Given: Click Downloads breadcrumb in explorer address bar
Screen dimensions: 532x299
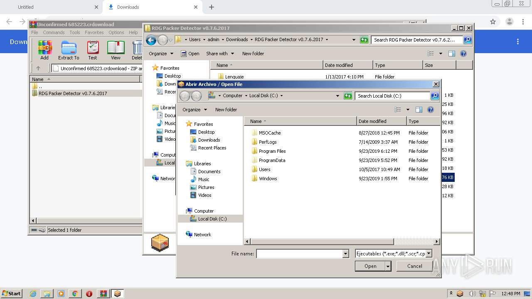Looking at the screenshot, I should coord(237,40).
